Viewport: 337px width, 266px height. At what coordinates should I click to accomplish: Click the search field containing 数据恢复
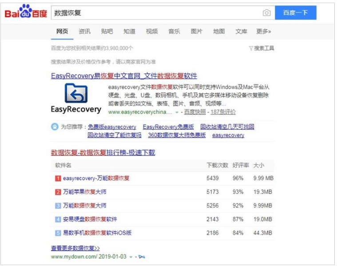click(x=155, y=13)
